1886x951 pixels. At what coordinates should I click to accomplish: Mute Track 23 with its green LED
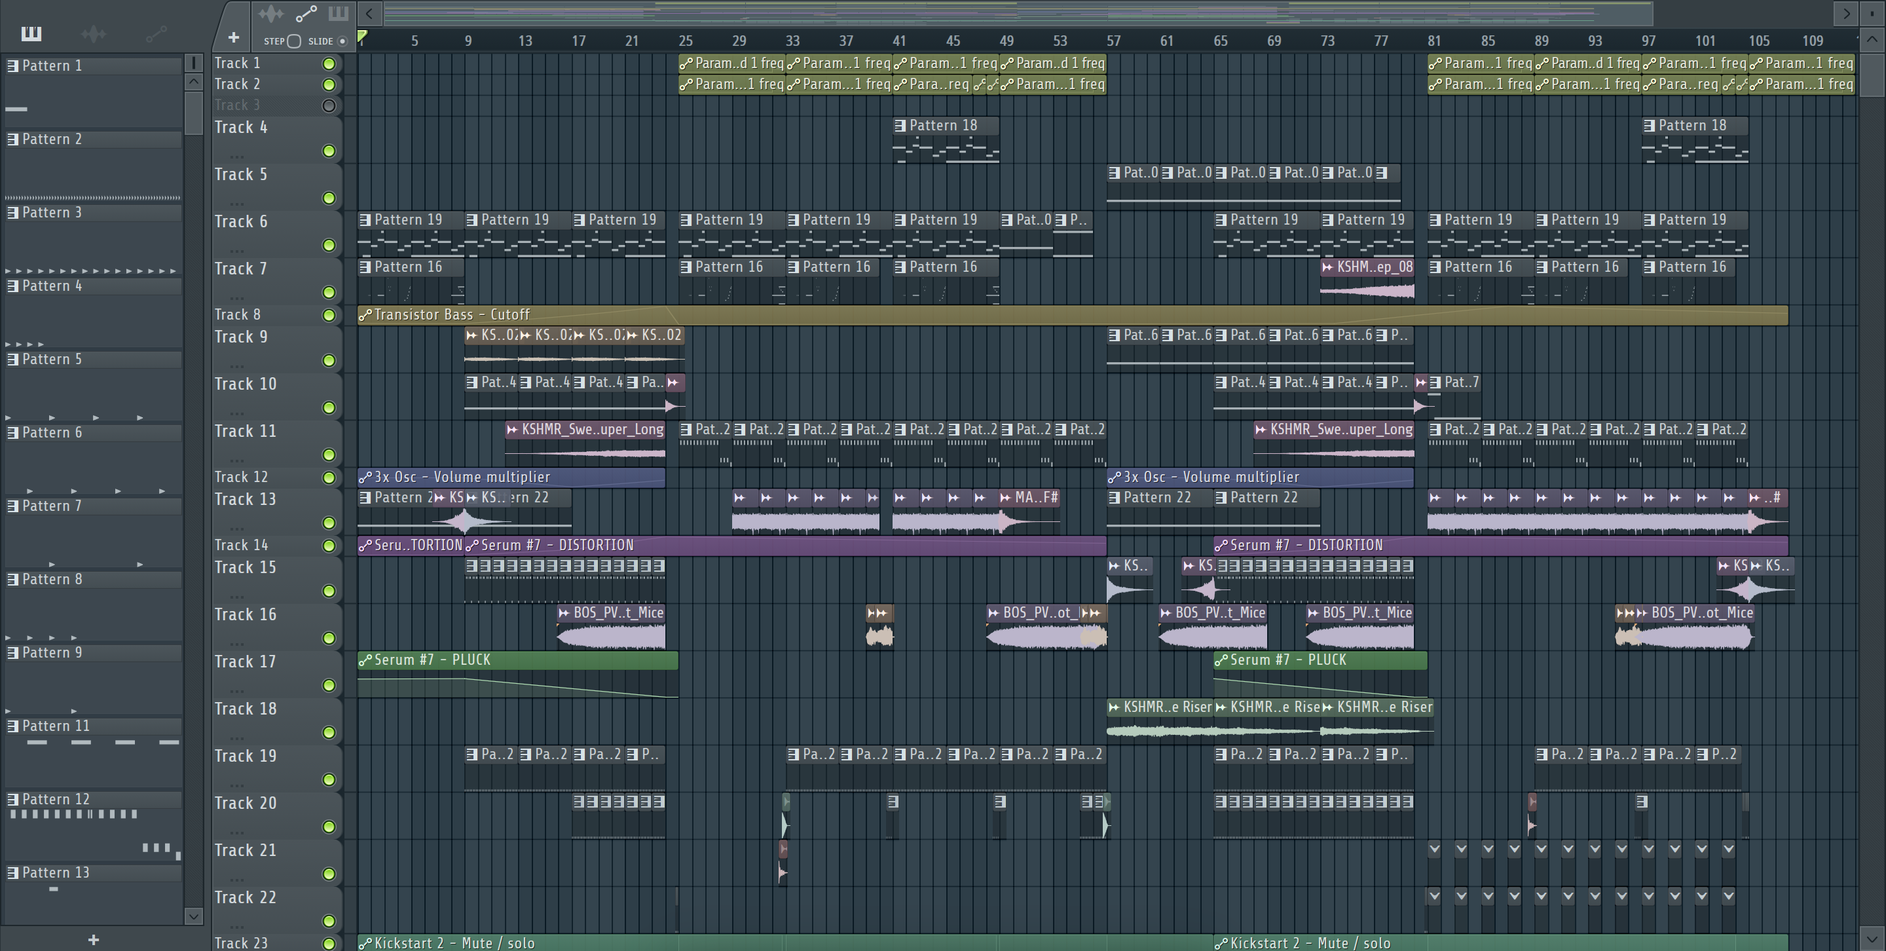click(329, 944)
